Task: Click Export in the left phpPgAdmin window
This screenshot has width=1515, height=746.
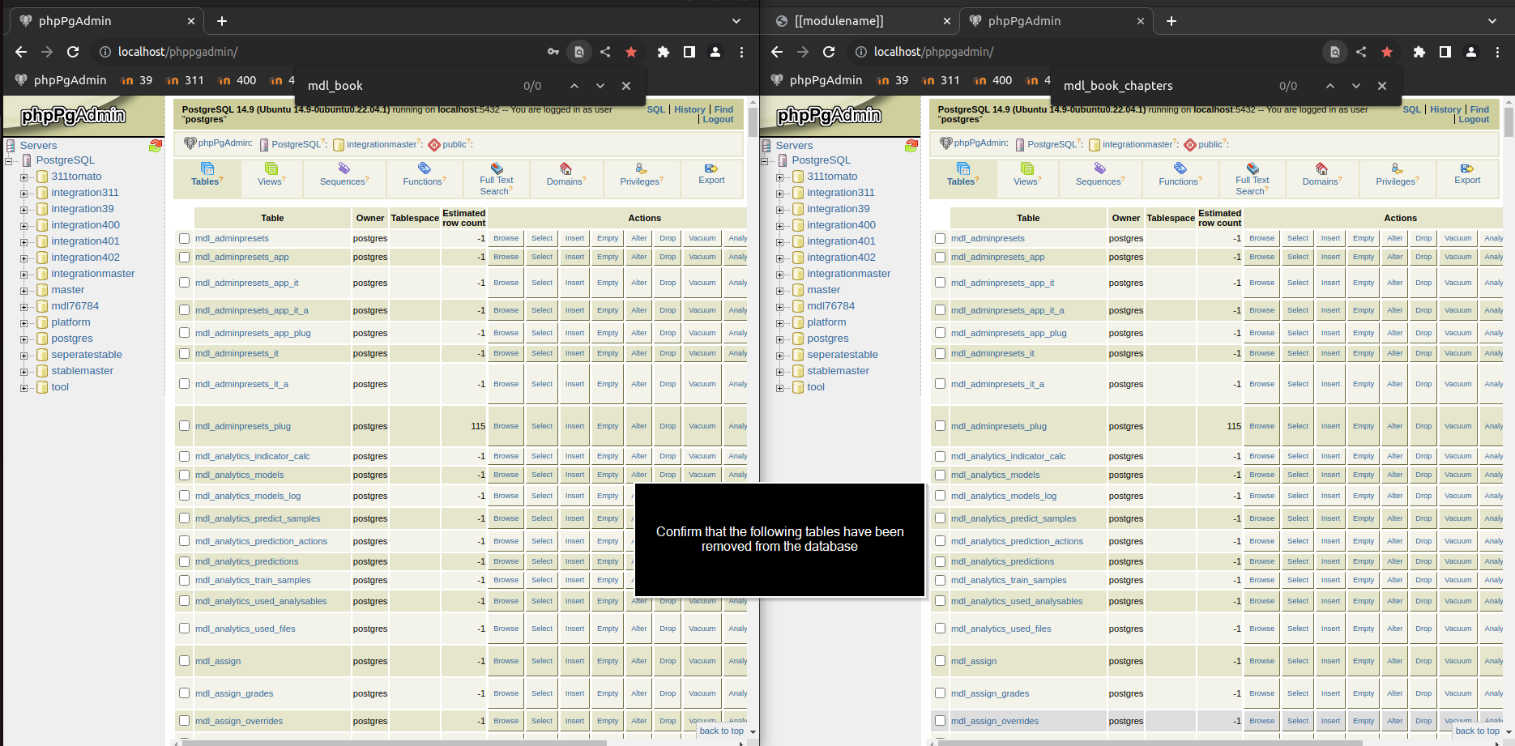Action: pyautogui.click(x=711, y=173)
